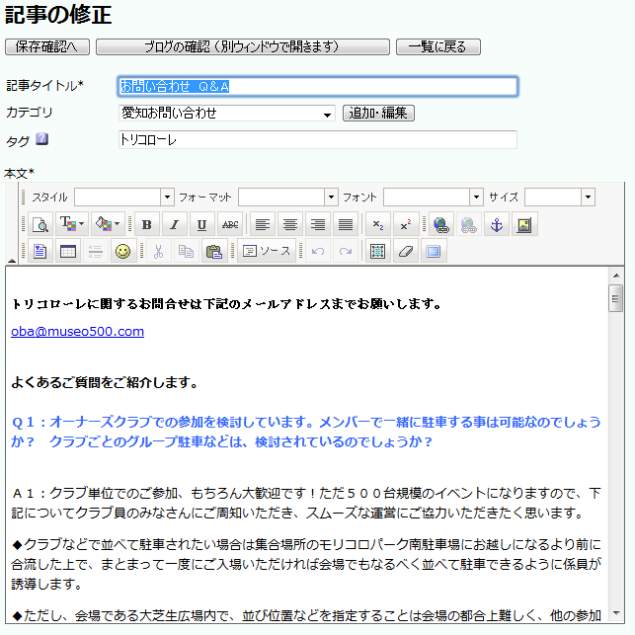Open the text color picker
This screenshot has width=635, height=635.
click(72, 224)
